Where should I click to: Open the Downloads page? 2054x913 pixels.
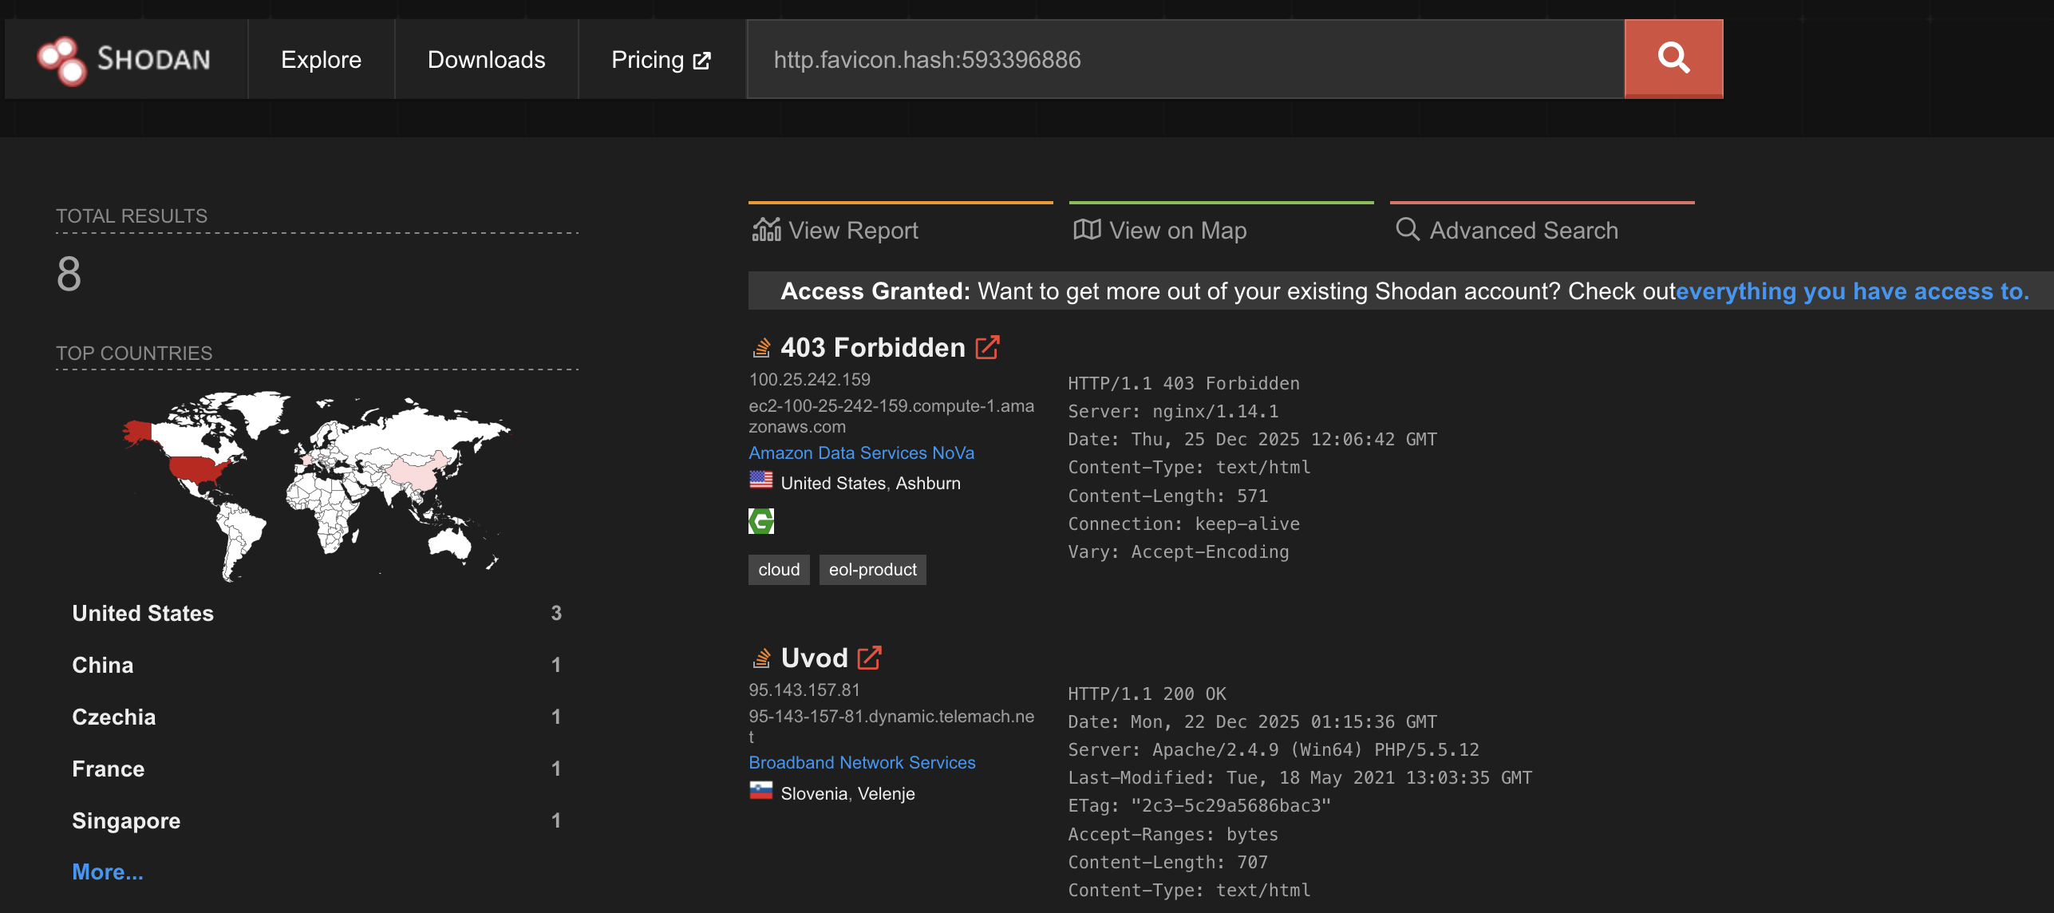point(486,58)
